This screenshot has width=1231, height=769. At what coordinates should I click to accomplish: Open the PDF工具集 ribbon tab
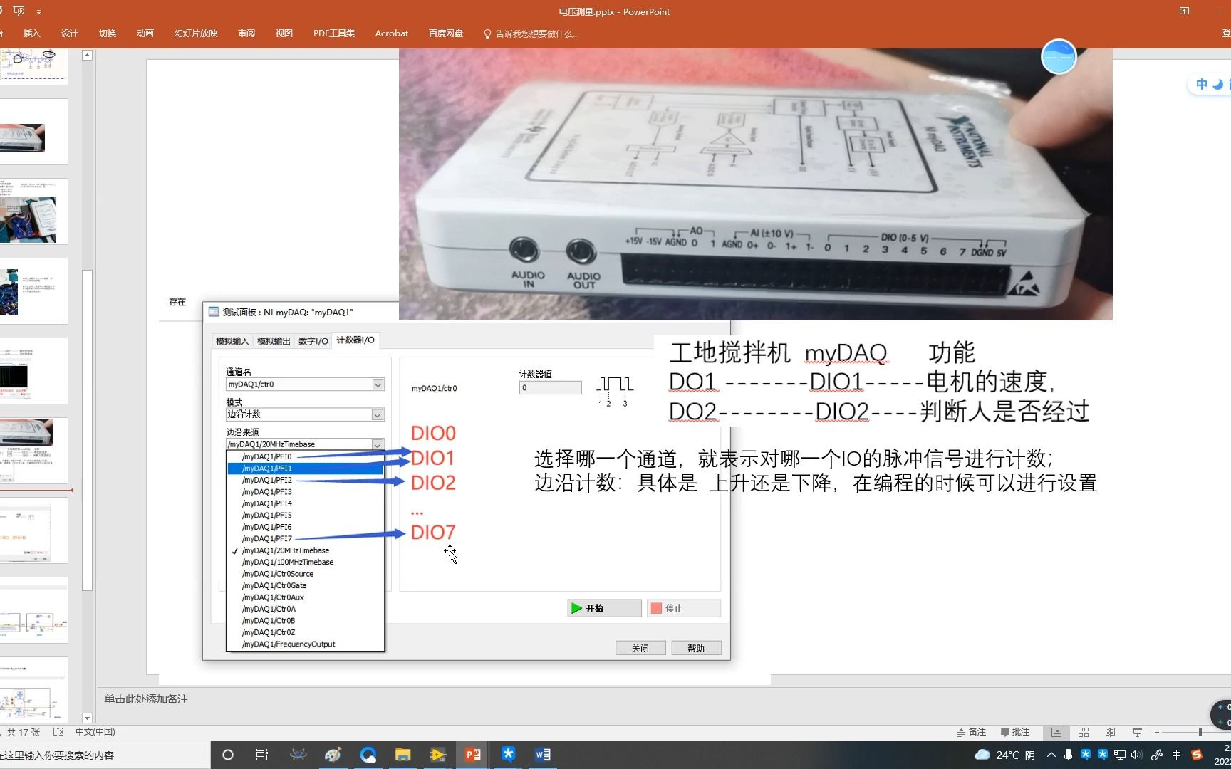coord(334,33)
